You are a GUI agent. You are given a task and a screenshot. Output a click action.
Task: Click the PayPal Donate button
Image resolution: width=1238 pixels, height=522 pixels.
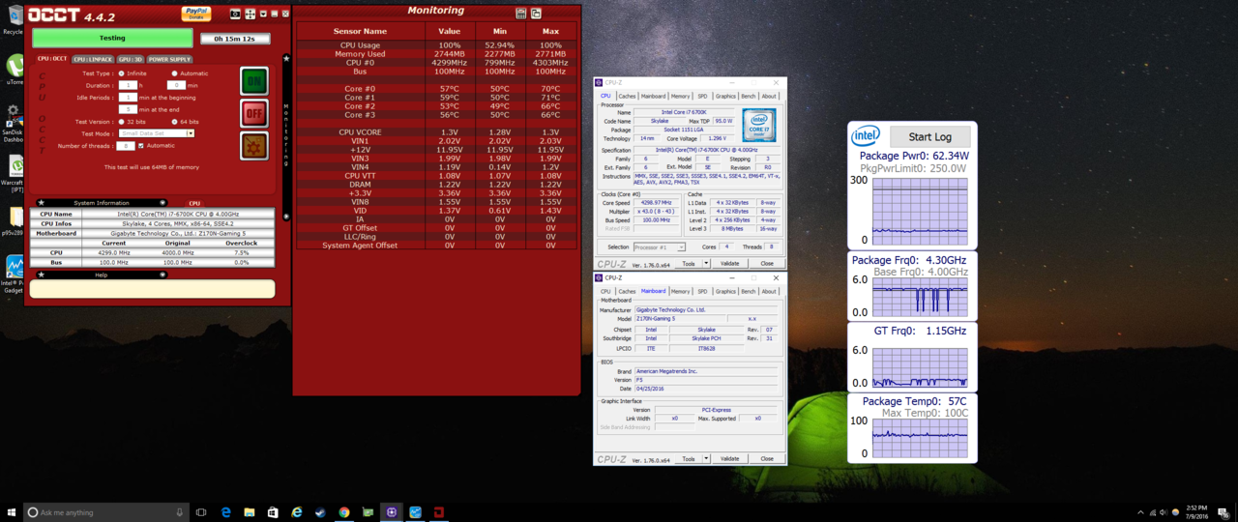pos(196,14)
